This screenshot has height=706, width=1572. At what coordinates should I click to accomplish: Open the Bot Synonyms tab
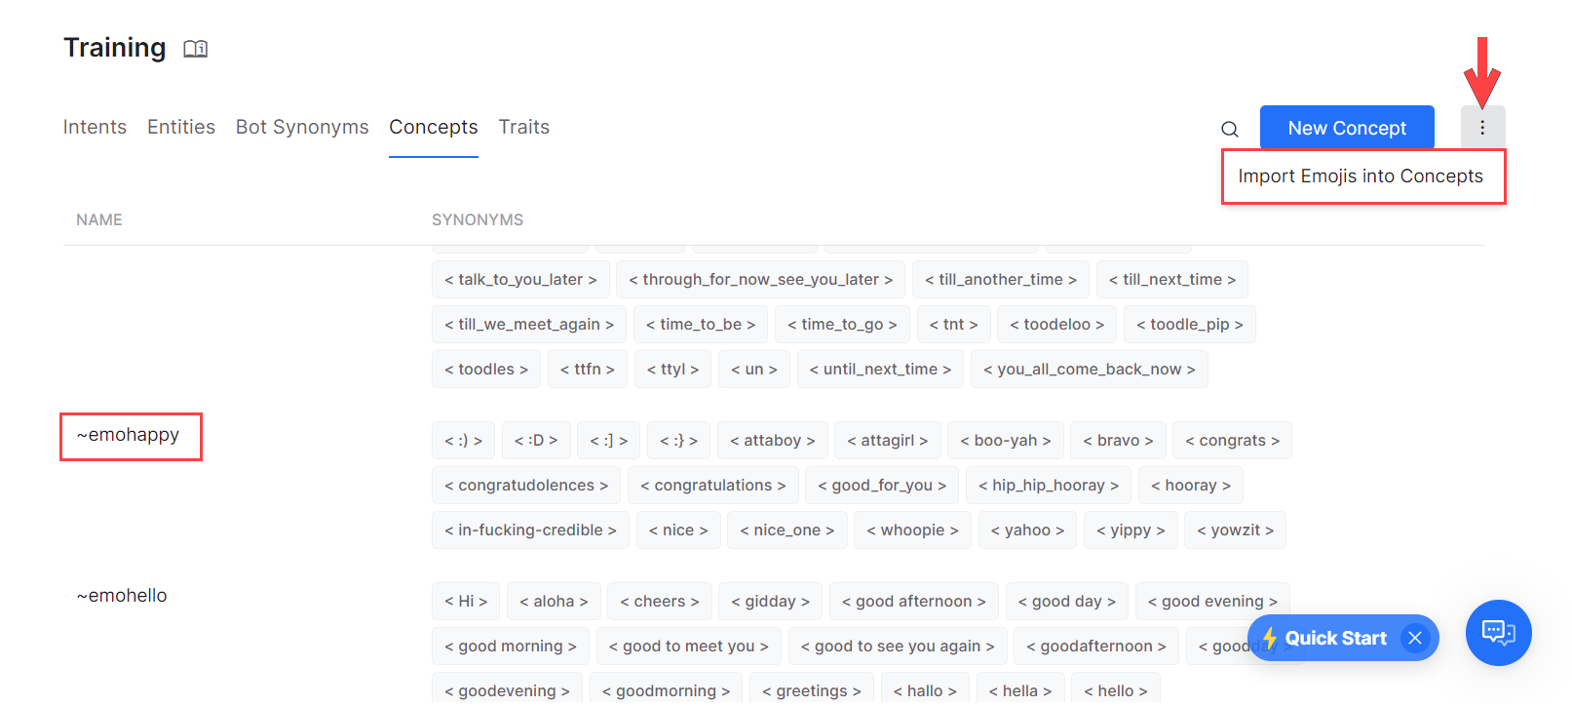(302, 128)
